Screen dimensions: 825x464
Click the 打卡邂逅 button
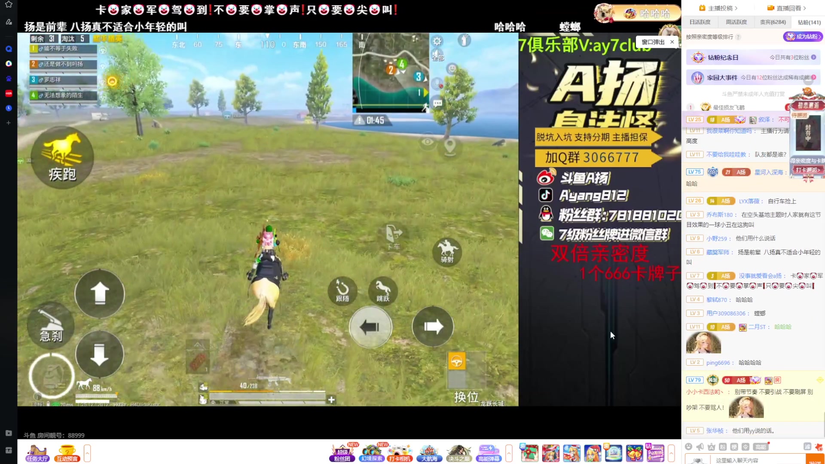coord(807,170)
